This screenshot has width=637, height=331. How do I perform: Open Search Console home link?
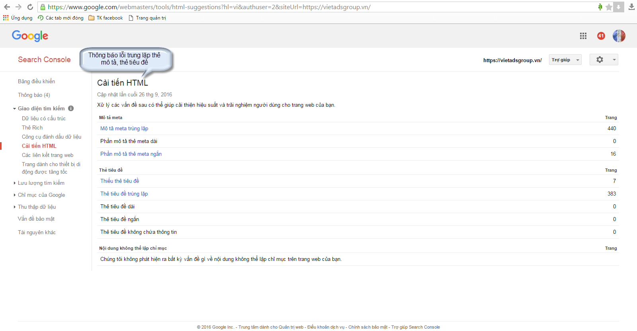(x=44, y=59)
